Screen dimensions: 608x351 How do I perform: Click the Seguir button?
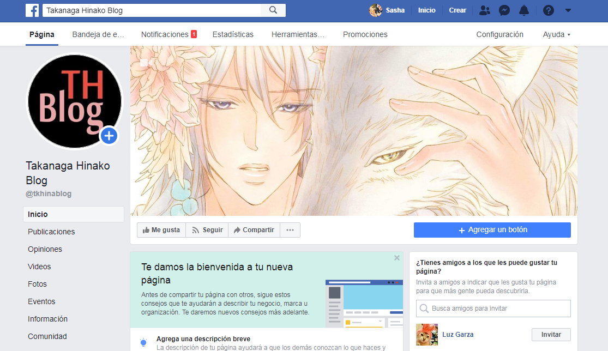(x=207, y=230)
